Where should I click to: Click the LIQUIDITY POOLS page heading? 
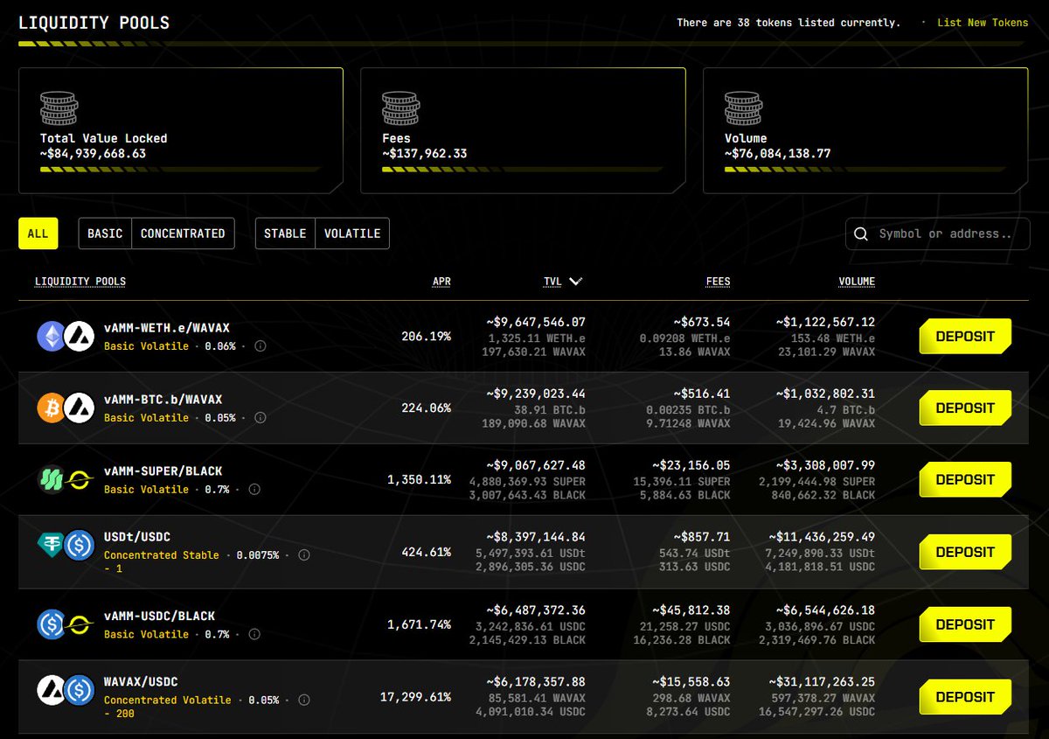[94, 23]
